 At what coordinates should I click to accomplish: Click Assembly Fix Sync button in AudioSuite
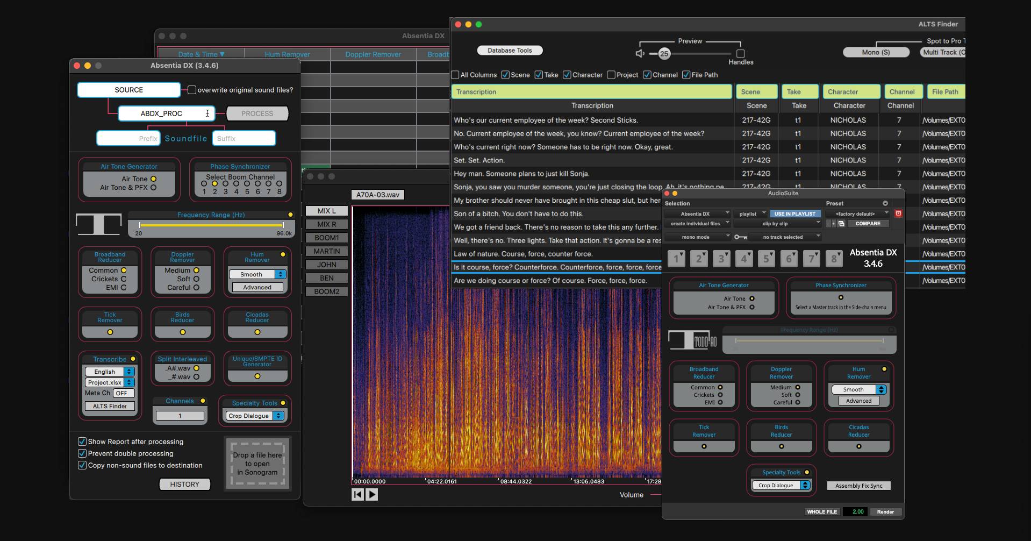tap(858, 486)
